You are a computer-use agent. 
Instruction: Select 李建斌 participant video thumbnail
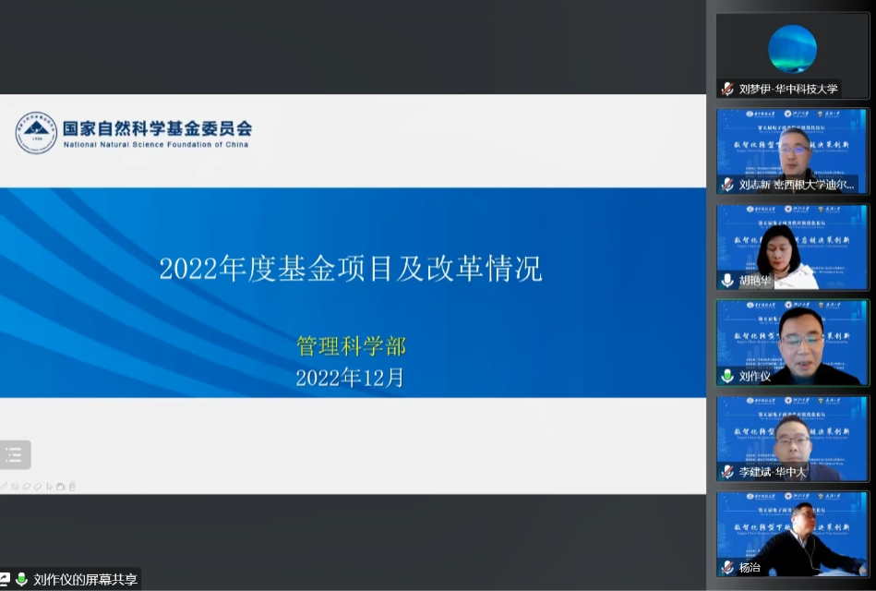(x=792, y=434)
